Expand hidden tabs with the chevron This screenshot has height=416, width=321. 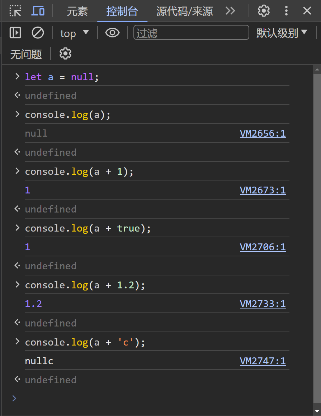point(230,11)
